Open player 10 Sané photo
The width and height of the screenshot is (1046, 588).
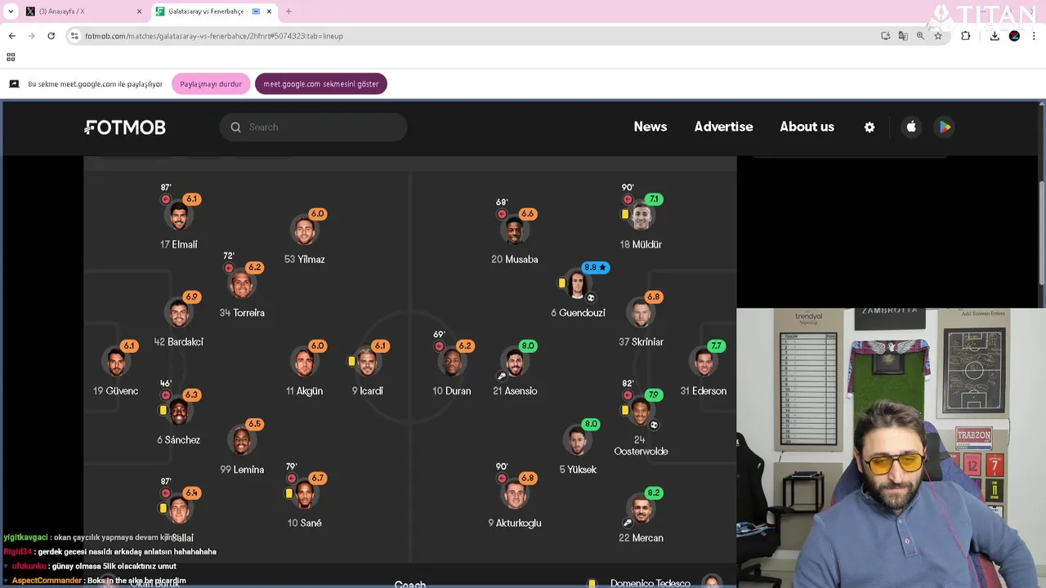[305, 495]
